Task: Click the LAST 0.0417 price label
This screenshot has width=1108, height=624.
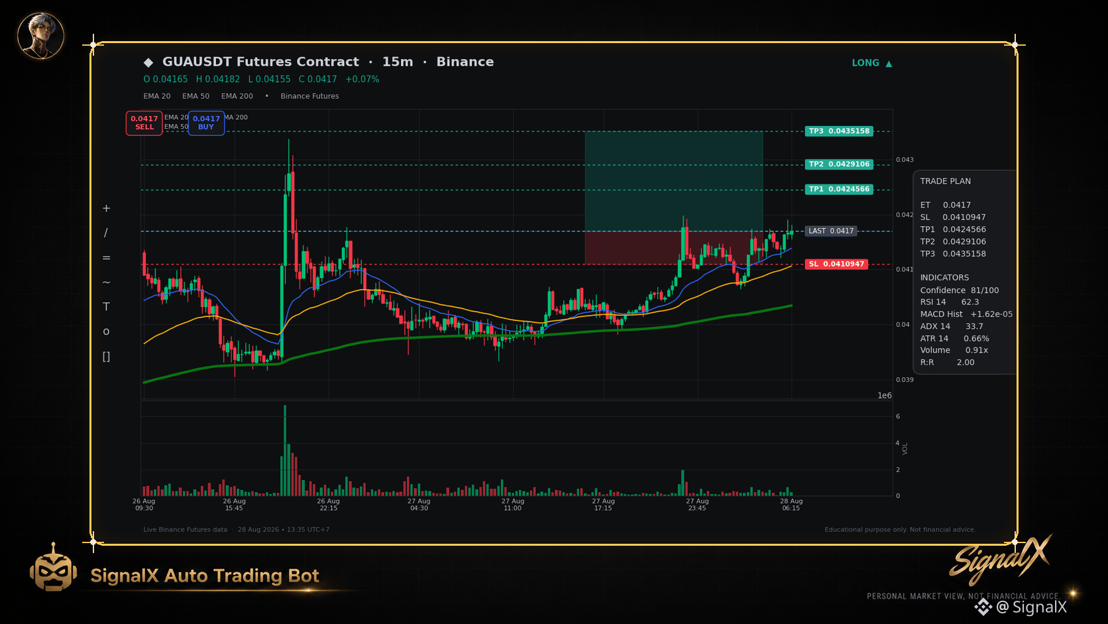Action: [831, 231]
